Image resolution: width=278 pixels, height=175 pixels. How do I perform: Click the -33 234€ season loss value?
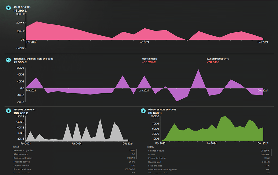(149, 62)
